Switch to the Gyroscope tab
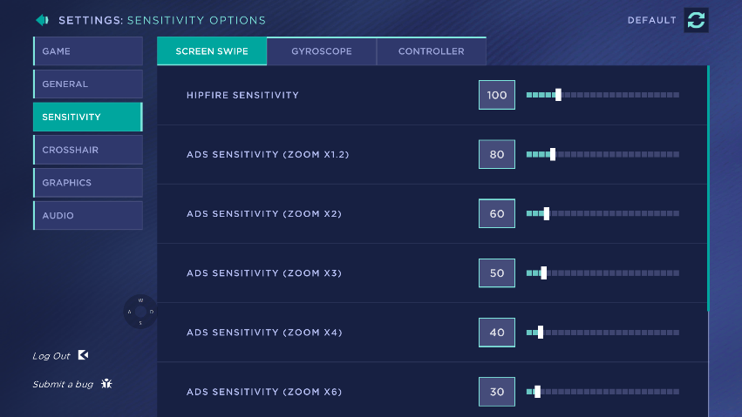The image size is (742, 417). point(322,51)
